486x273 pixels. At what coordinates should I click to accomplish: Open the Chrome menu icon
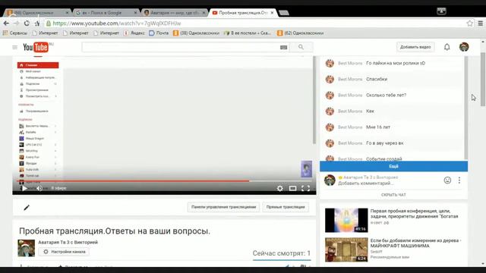481,24
